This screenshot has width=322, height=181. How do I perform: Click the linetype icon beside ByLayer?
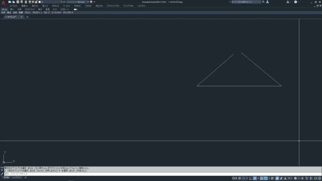(x=64, y=2)
